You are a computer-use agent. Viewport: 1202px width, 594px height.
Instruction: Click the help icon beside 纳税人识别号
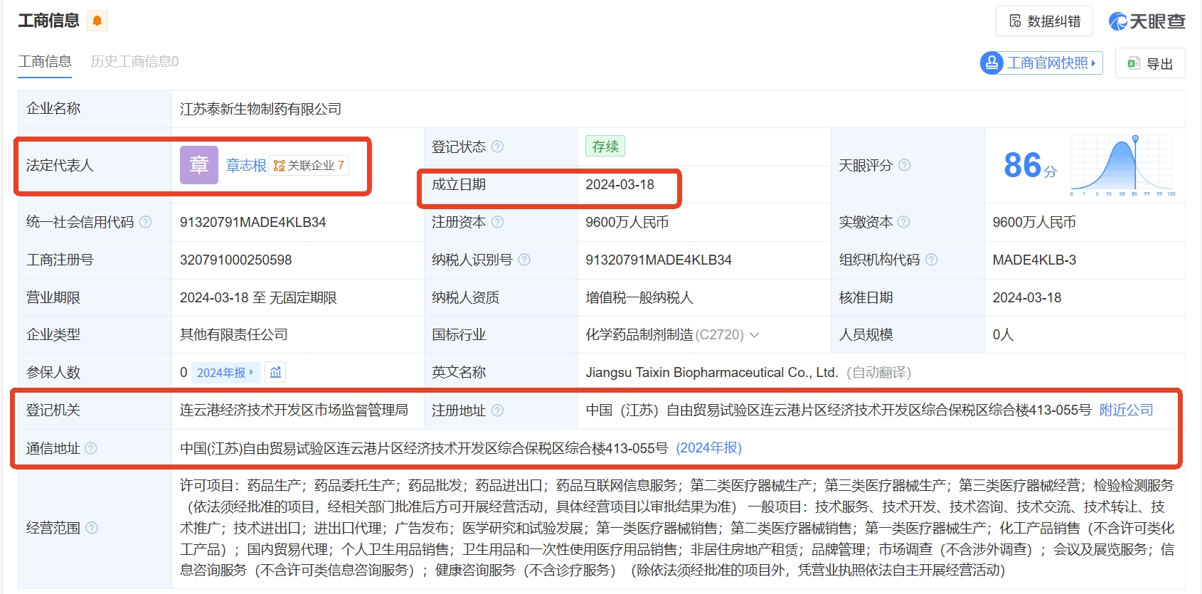click(x=524, y=260)
